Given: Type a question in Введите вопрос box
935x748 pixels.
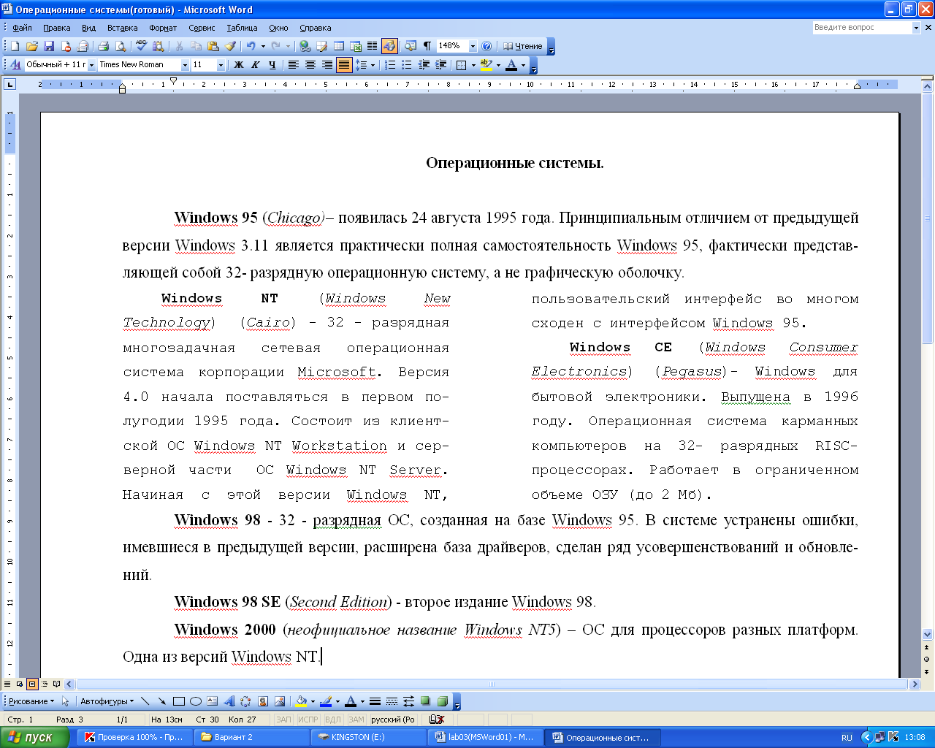Looking at the screenshot, I should 862,27.
